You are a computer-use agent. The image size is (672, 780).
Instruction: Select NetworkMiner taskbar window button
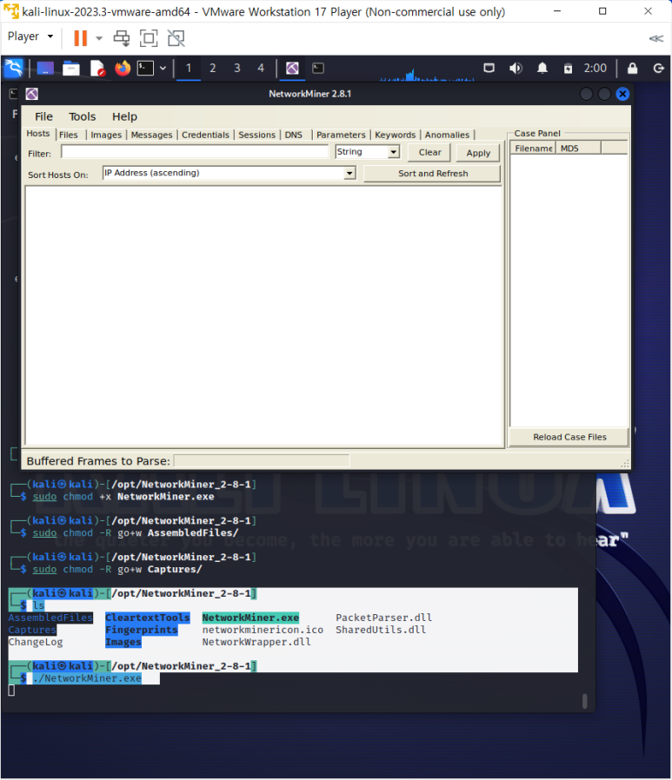[293, 68]
